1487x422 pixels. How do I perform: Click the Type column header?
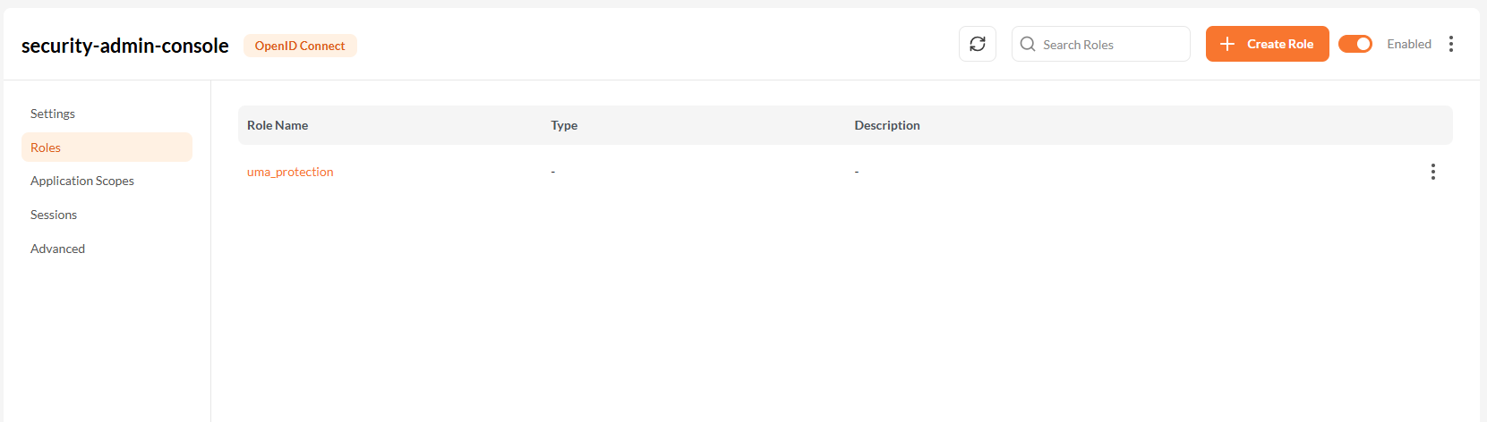pyautogui.click(x=564, y=125)
